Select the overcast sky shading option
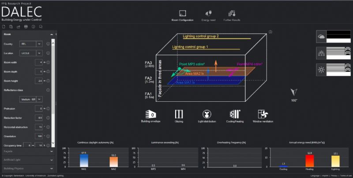353x178 pixels. (x=333, y=37)
